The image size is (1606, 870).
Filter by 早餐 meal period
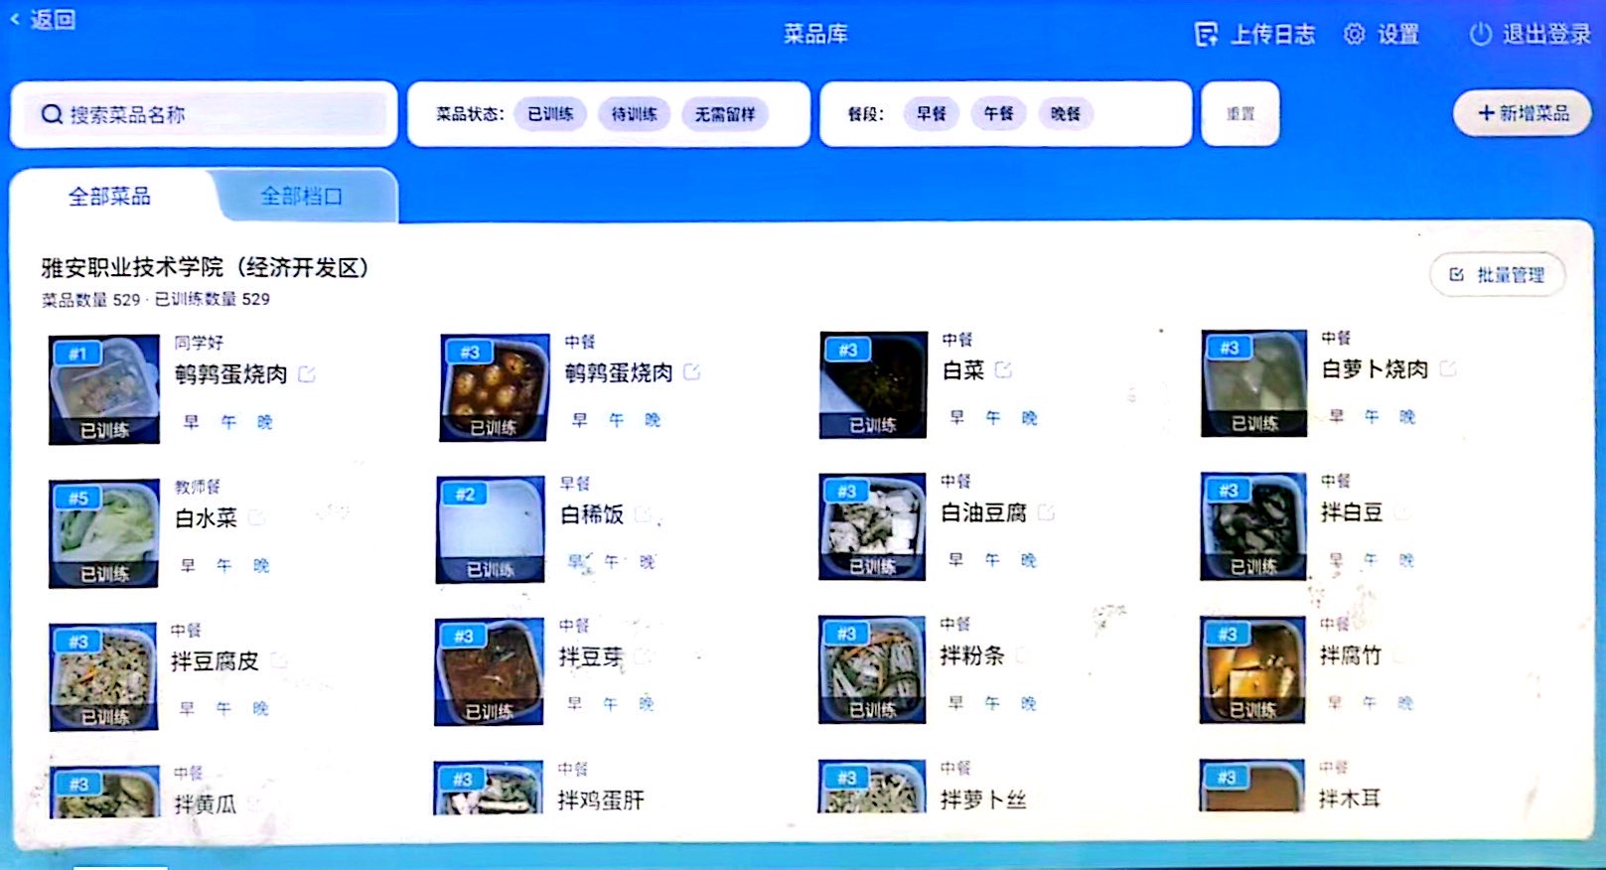click(x=931, y=114)
